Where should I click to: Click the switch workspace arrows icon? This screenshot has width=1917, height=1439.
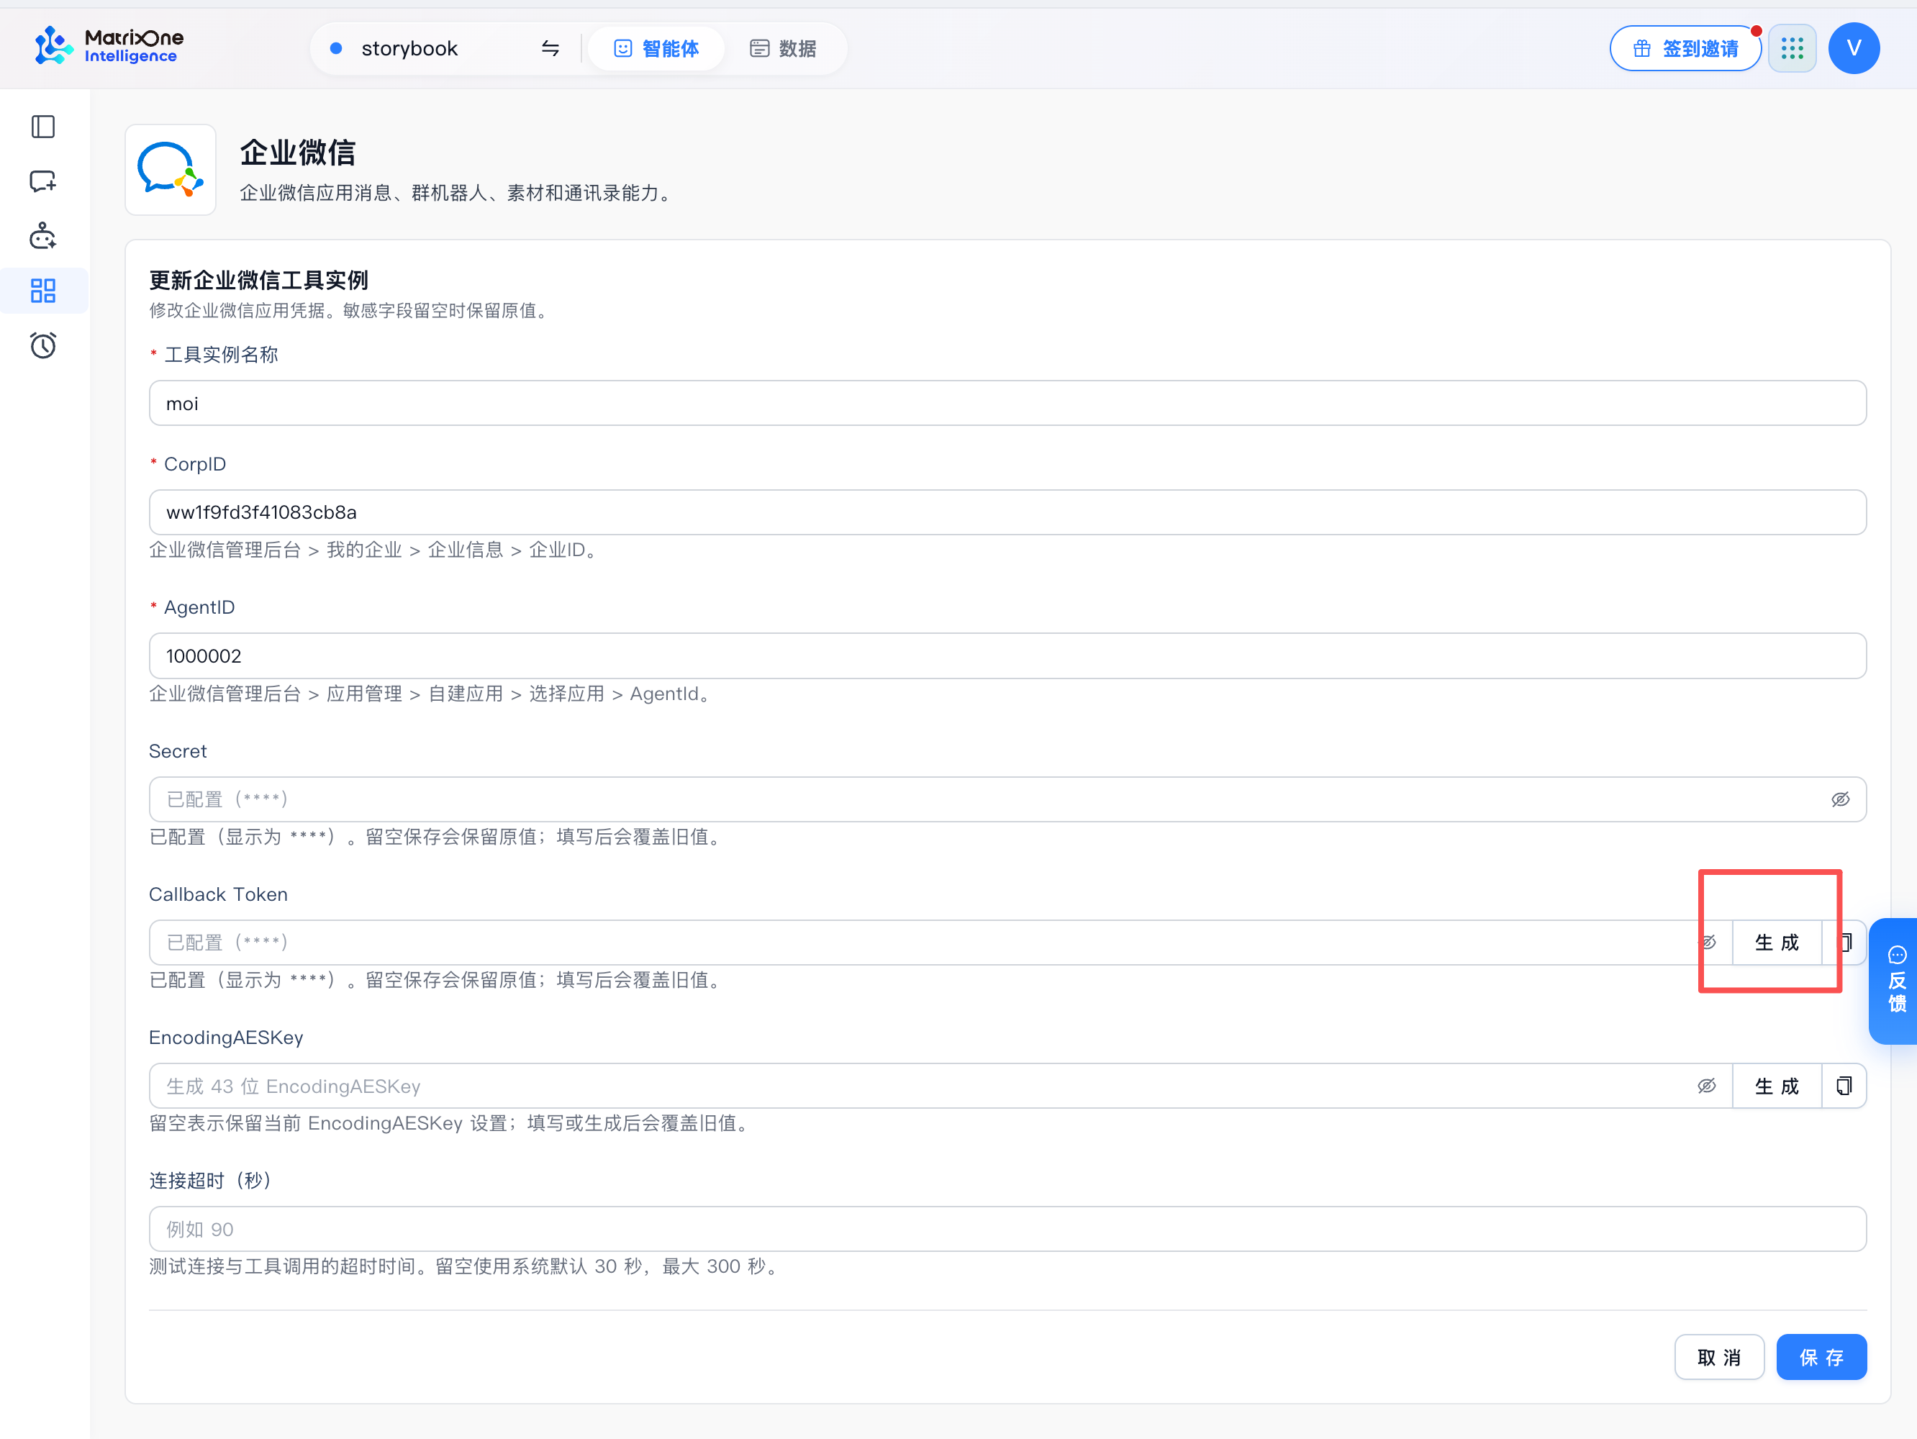[x=550, y=48]
